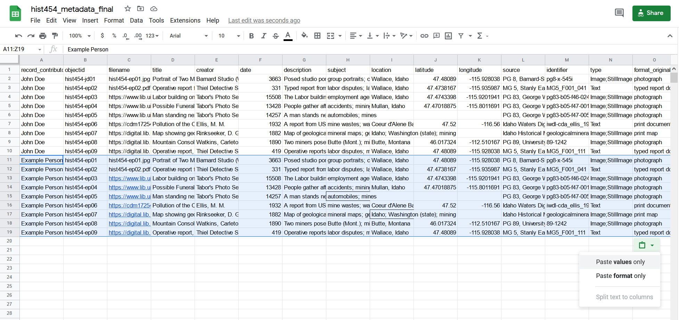Viewport: 679px width, 320px height.
Task: Open the Data menu
Action: click(136, 20)
